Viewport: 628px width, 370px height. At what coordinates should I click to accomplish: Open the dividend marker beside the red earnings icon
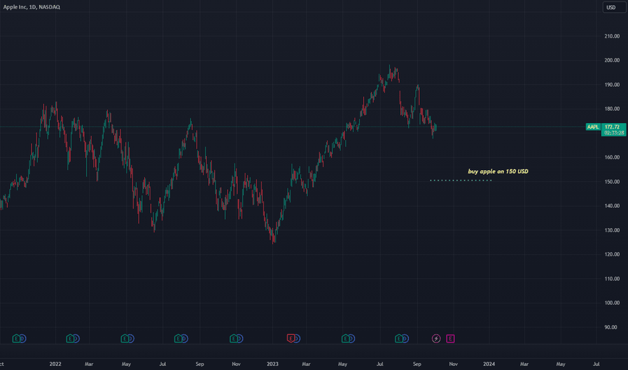(x=296, y=339)
